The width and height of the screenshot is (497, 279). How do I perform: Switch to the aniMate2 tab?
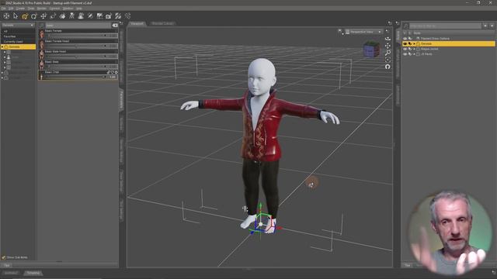pyautogui.click(x=11, y=273)
